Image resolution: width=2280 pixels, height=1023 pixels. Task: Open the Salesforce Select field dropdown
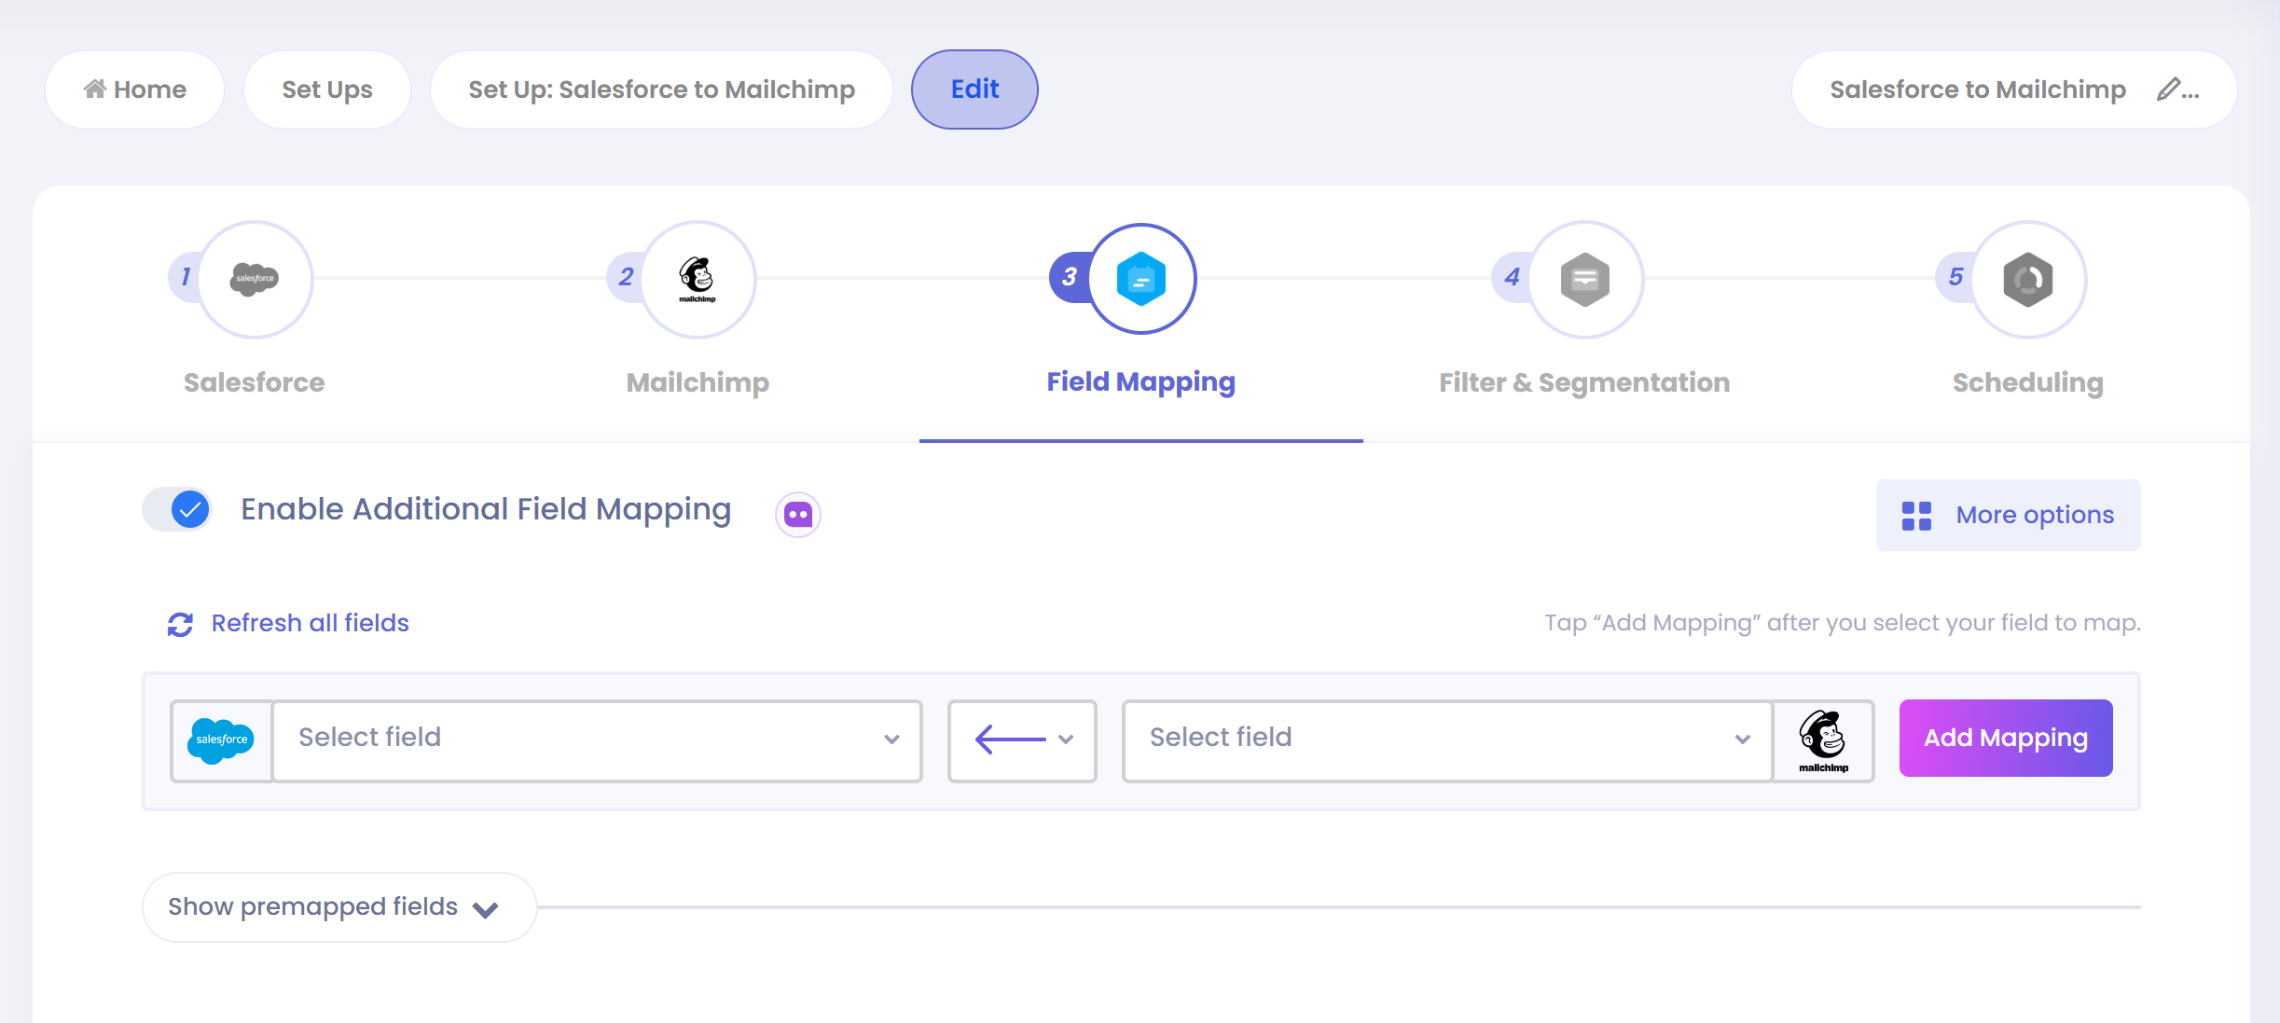597,740
